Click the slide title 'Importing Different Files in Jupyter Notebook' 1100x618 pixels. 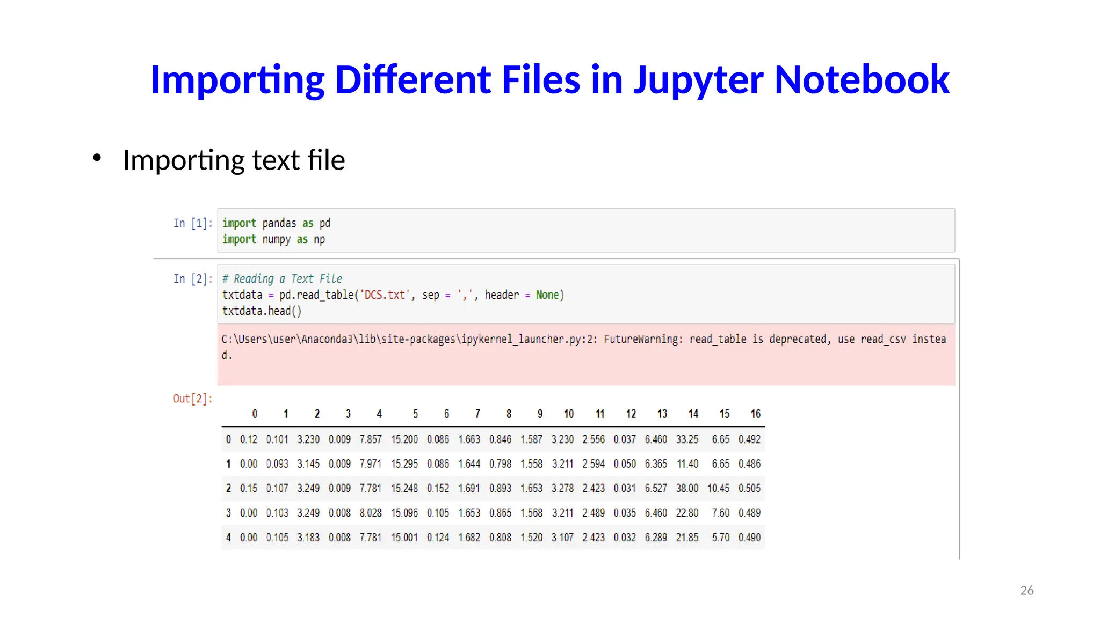549,80
